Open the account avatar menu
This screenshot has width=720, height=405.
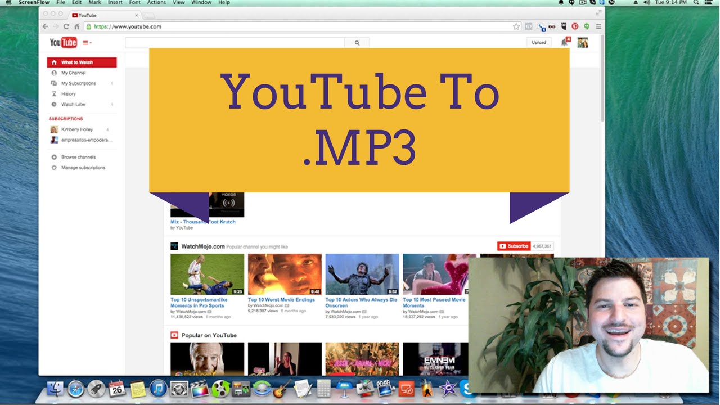(x=583, y=43)
